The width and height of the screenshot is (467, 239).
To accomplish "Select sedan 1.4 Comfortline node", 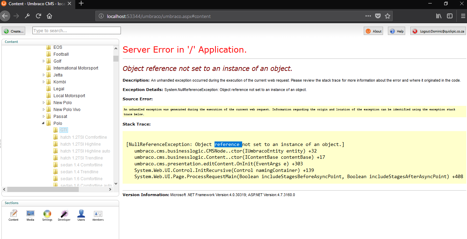I will (82, 165).
